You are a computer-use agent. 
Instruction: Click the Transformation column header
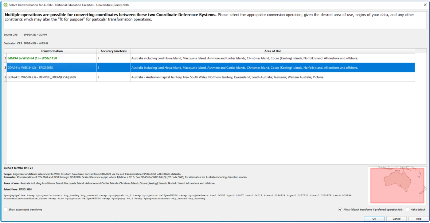[52, 51]
